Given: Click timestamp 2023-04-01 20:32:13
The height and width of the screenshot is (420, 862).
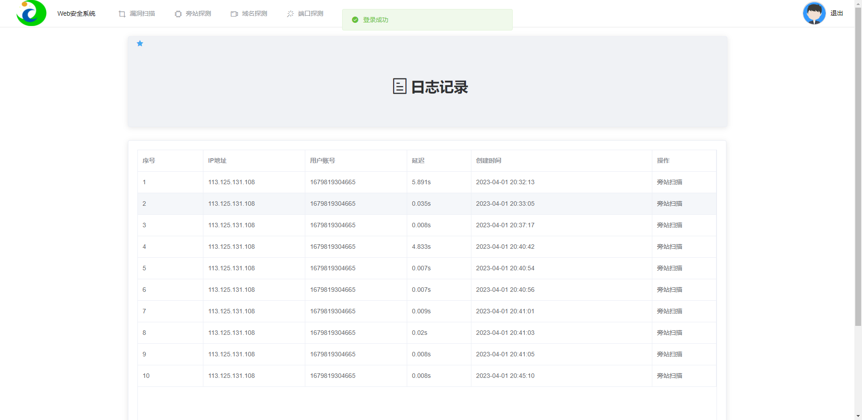Looking at the screenshot, I should (x=505, y=182).
